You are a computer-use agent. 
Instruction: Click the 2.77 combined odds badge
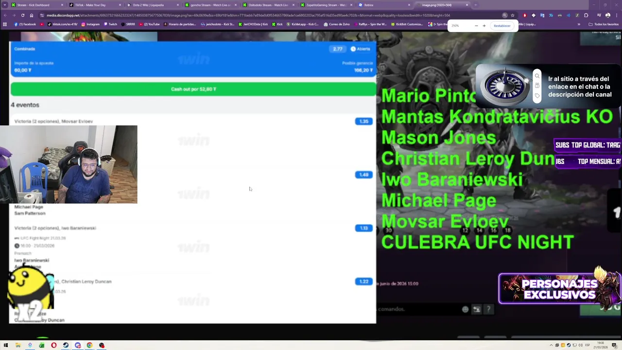pyautogui.click(x=337, y=49)
